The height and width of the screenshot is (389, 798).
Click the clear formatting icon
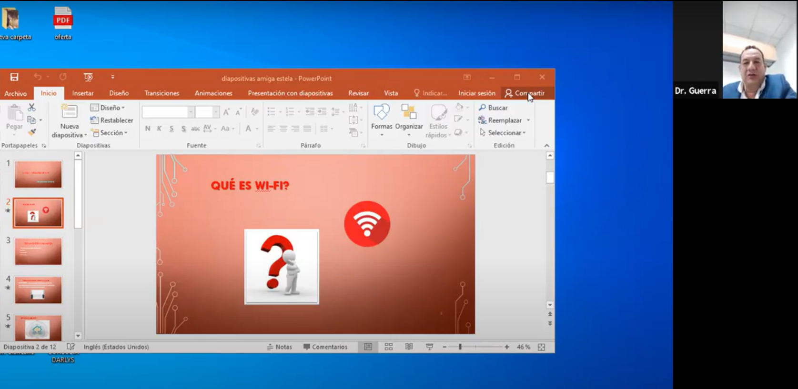tap(255, 112)
